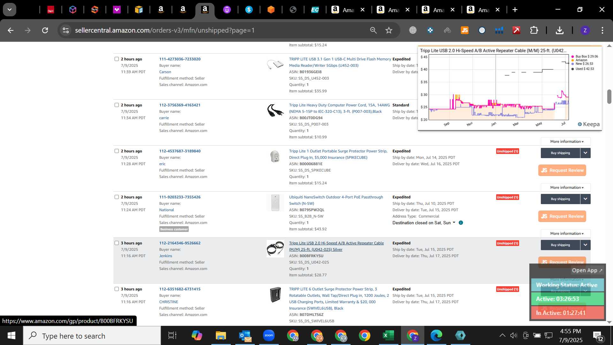Click the browser back arrow
Viewport: 613px width, 345px height.
11,30
